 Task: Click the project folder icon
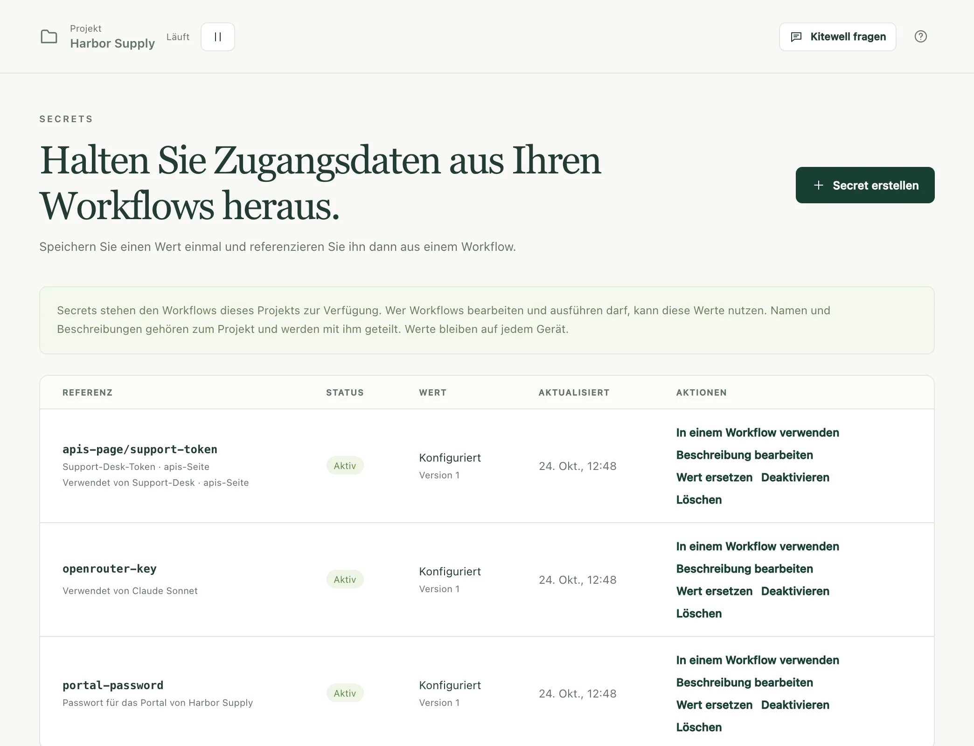(x=49, y=36)
